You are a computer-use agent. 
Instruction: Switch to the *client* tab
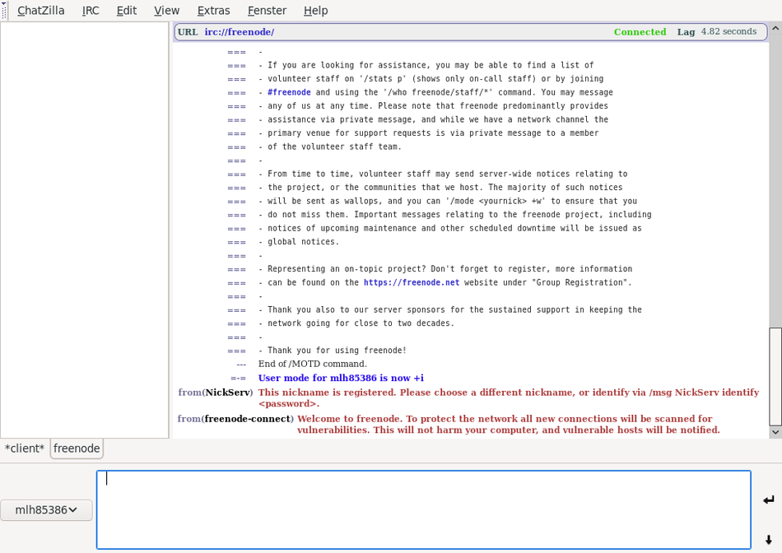[25, 448]
